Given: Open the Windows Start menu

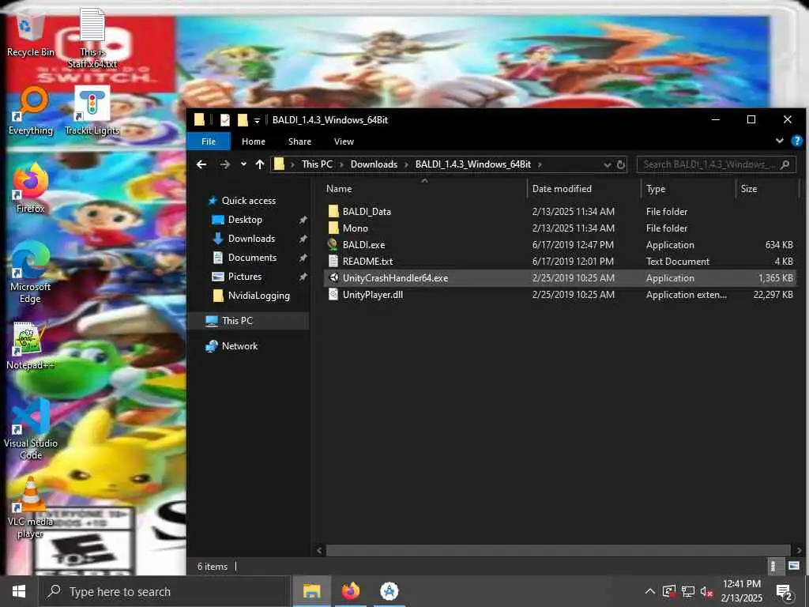Looking at the screenshot, I should 19,591.
